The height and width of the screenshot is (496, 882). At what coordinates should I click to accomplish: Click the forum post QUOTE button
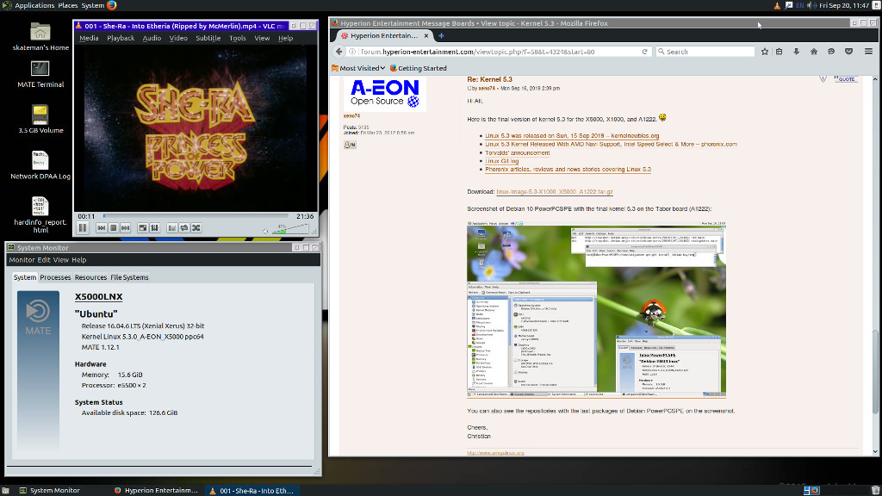click(x=845, y=79)
